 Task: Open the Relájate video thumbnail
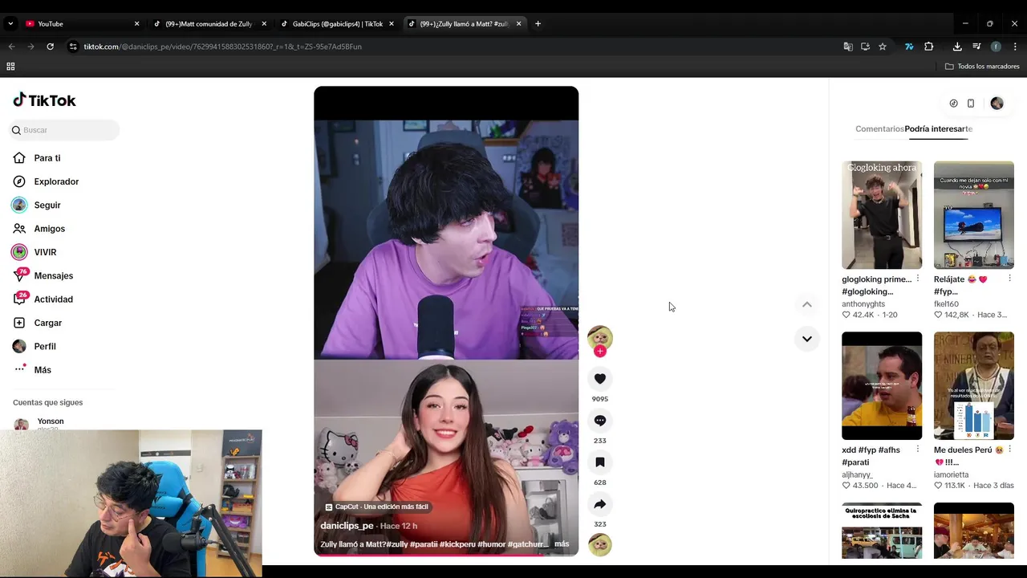click(x=974, y=215)
